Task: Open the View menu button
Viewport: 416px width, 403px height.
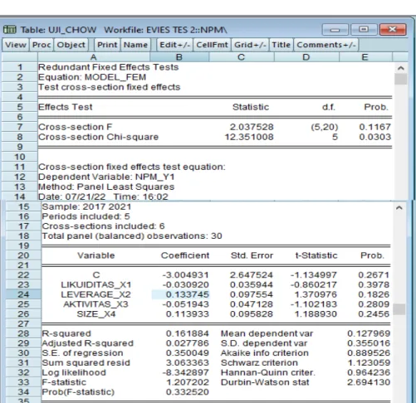Action: click(16, 45)
